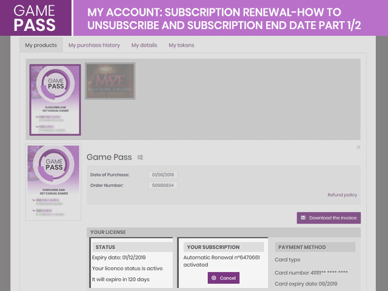Click the Expiry date 01/12/2019 text
Viewport: 388px width, 291px height.
tap(119, 258)
